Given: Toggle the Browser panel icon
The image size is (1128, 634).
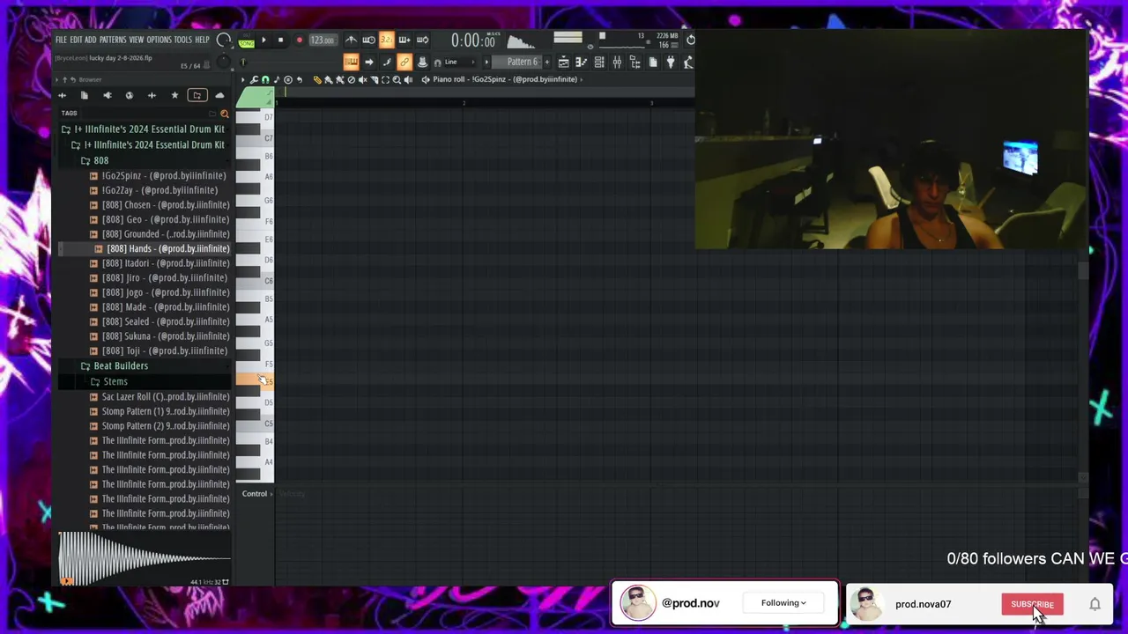Looking at the screenshot, I should [634, 62].
